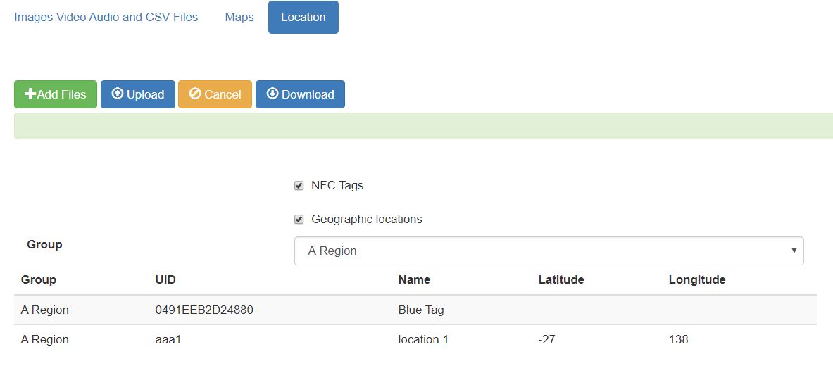Select the Blue Tag table row
The height and width of the screenshot is (373, 833).
coord(421,310)
